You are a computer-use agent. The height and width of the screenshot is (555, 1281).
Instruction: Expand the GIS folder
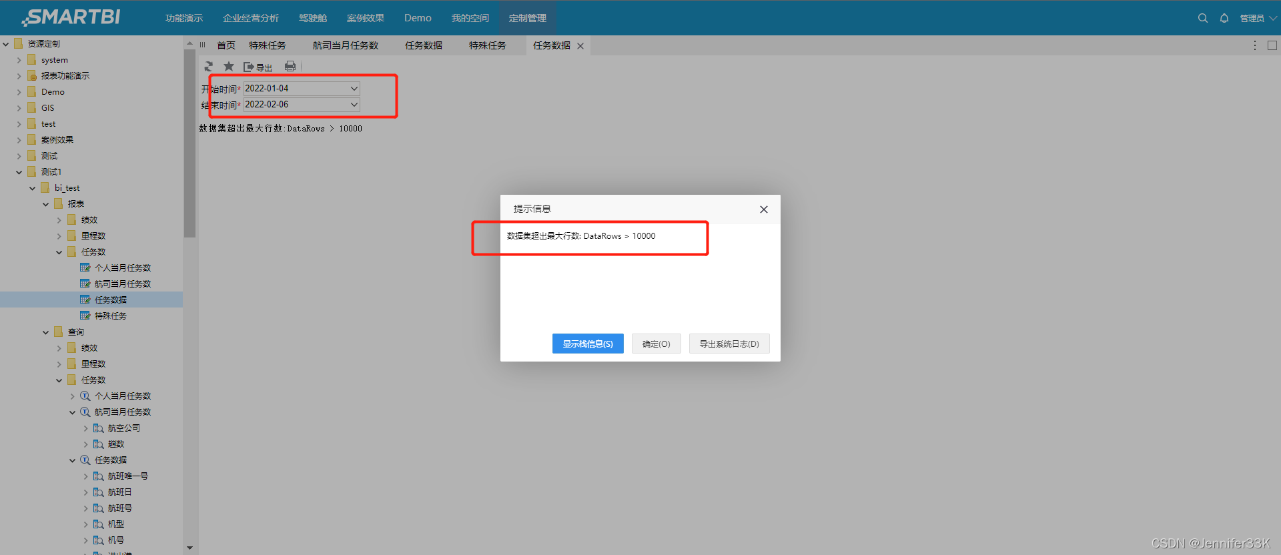coord(19,108)
